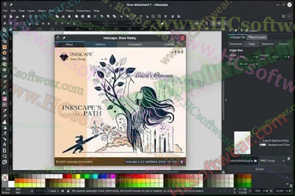Open the PNG file format dropdown
The height and width of the screenshot is (196, 295).
(x=272, y=161)
